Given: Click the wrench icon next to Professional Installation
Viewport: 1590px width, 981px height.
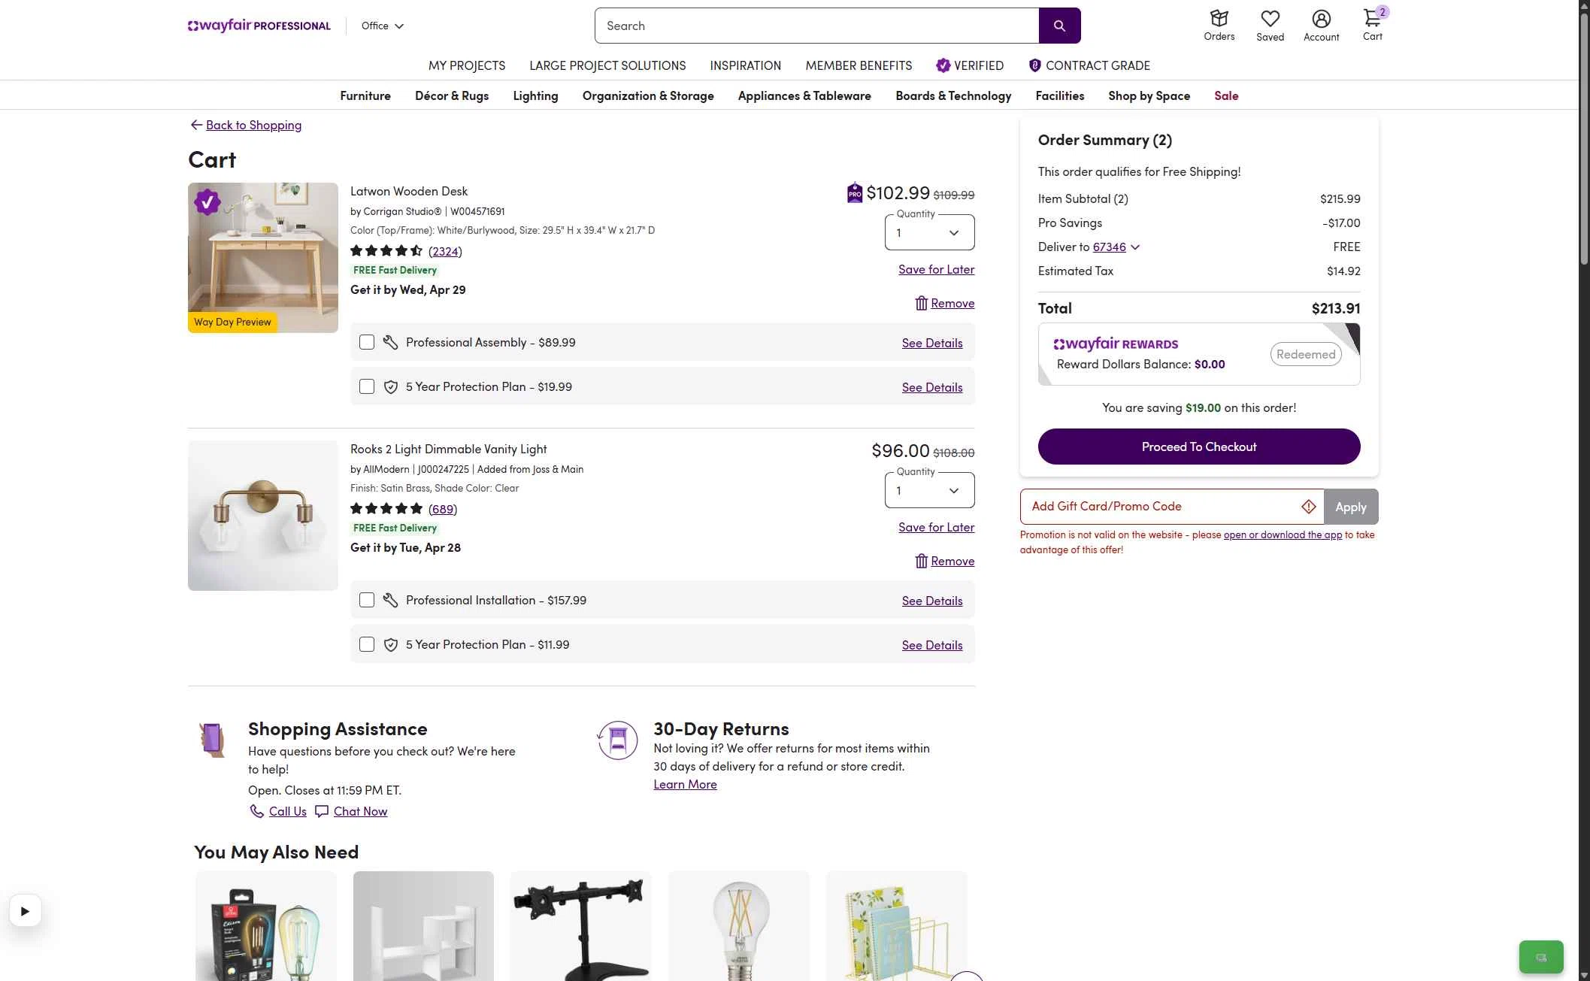Looking at the screenshot, I should 390,600.
